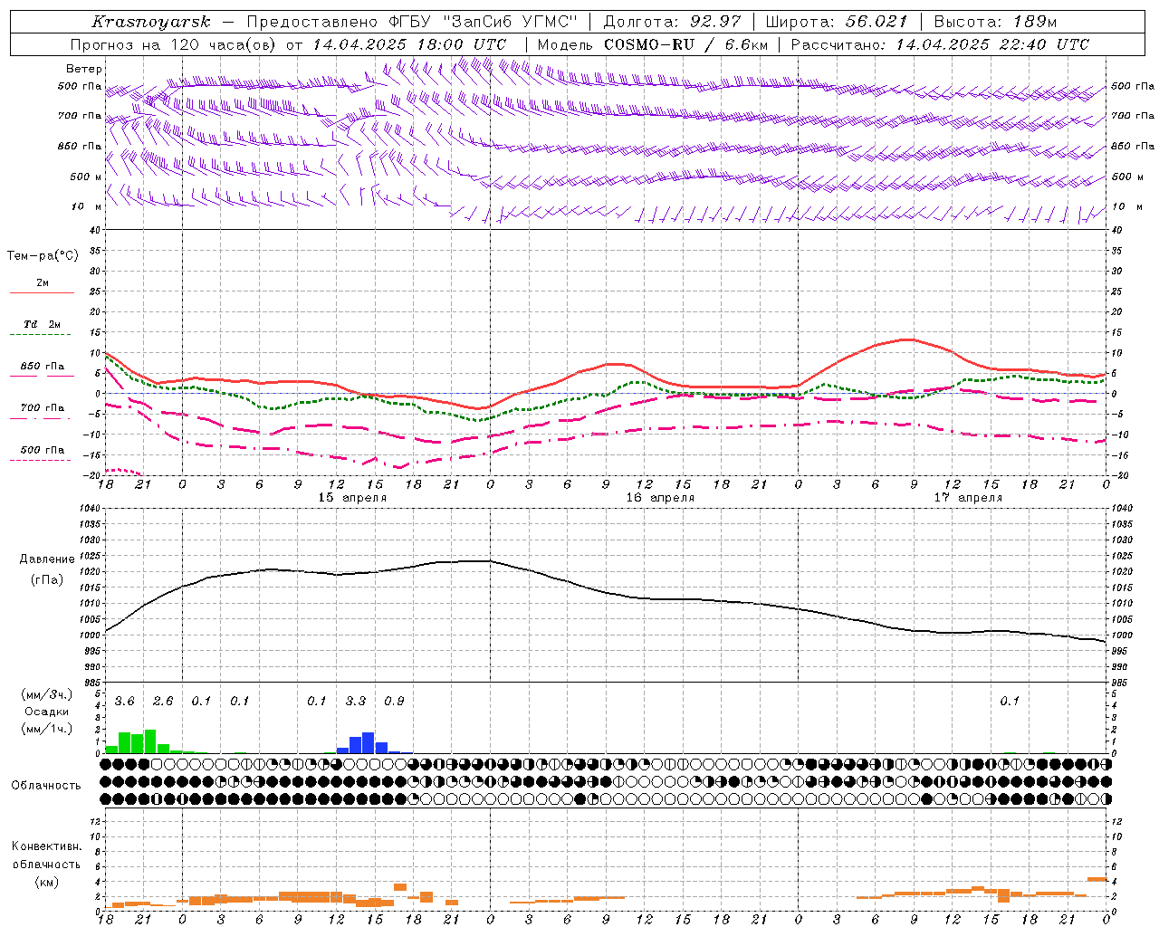Select the 2.6 precipitation value
Image resolution: width=1159 pixels, height=927 pixels.
tap(163, 702)
